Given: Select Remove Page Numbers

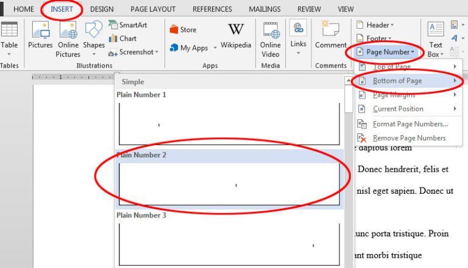Looking at the screenshot, I should click(409, 138).
